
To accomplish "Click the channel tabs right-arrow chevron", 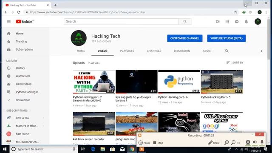I will tap(261, 51).
